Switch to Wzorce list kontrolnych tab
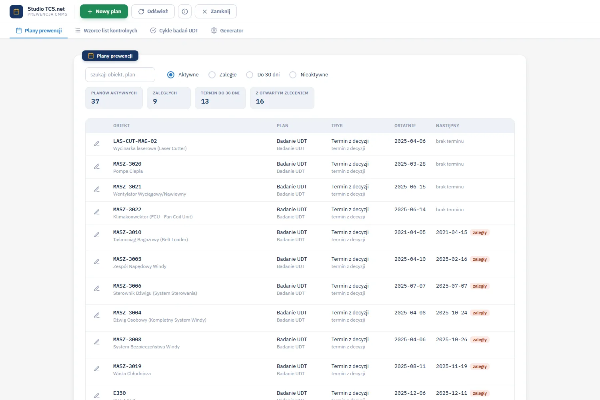This screenshot has height=400, width=600. point(106,31)
